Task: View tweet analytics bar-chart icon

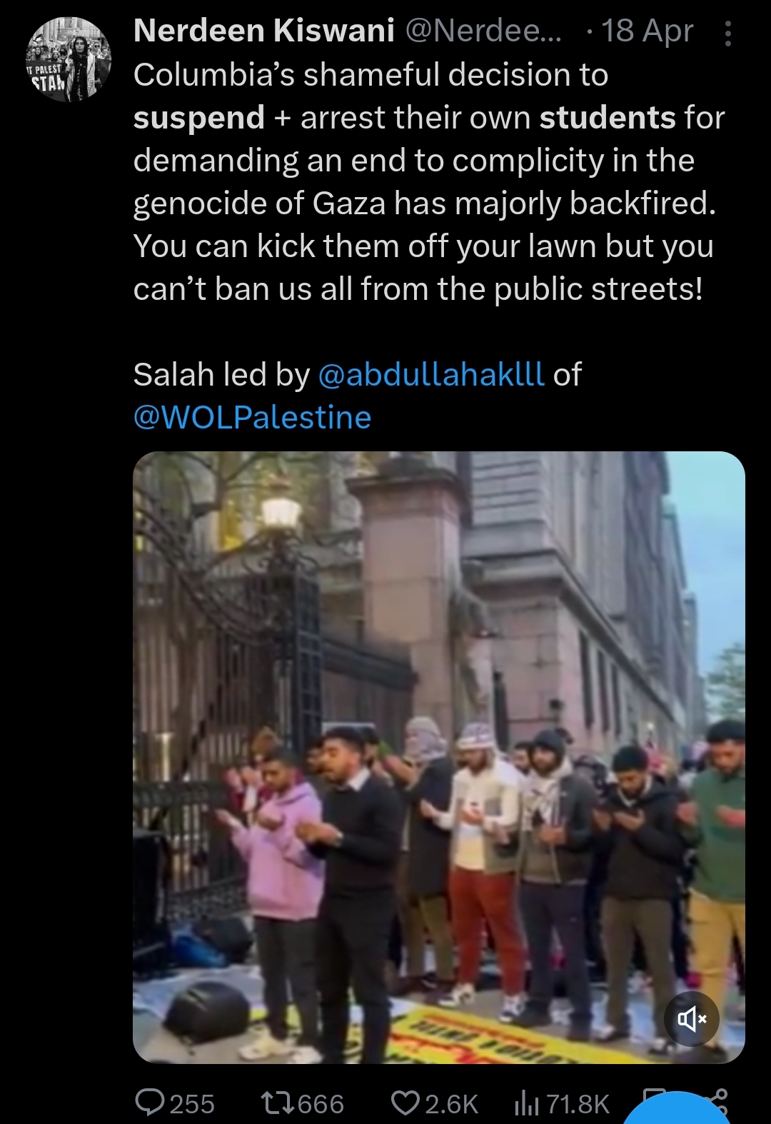Action: click(x=527, y=1104)
